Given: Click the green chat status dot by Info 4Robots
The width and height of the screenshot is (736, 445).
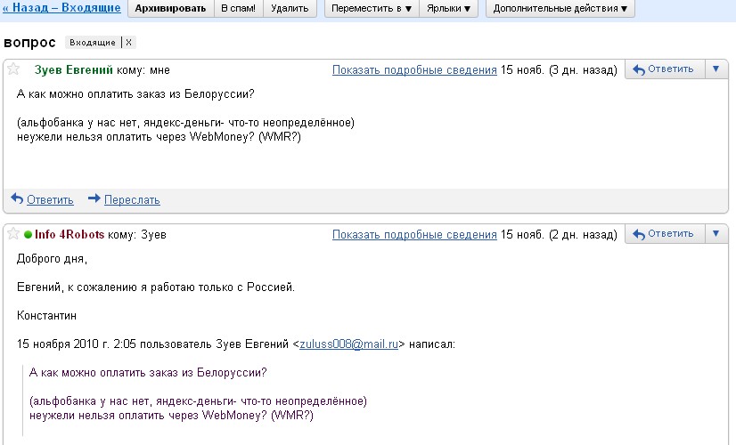Looking at the screenshot, I should [x=29, y=235].
